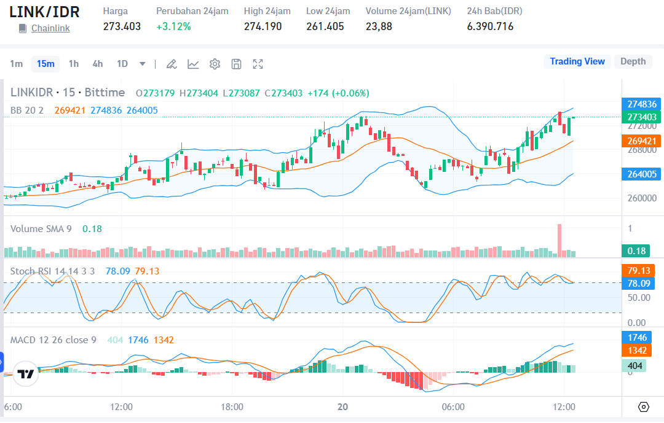
Task: Click the 273403 current price tag
Action: point(641,117)
